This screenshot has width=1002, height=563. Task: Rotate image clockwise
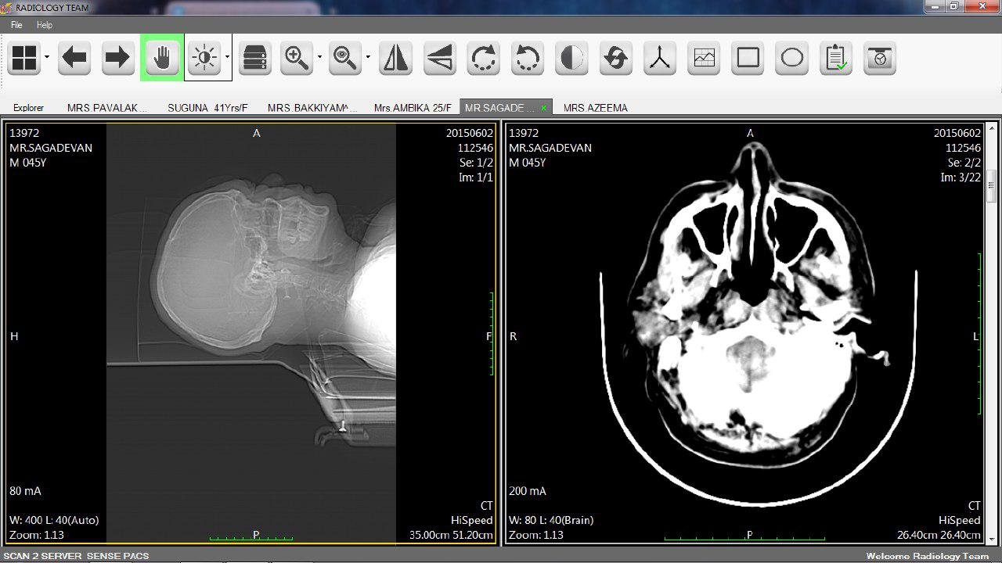pyautogui.click(x=484, y=58)
